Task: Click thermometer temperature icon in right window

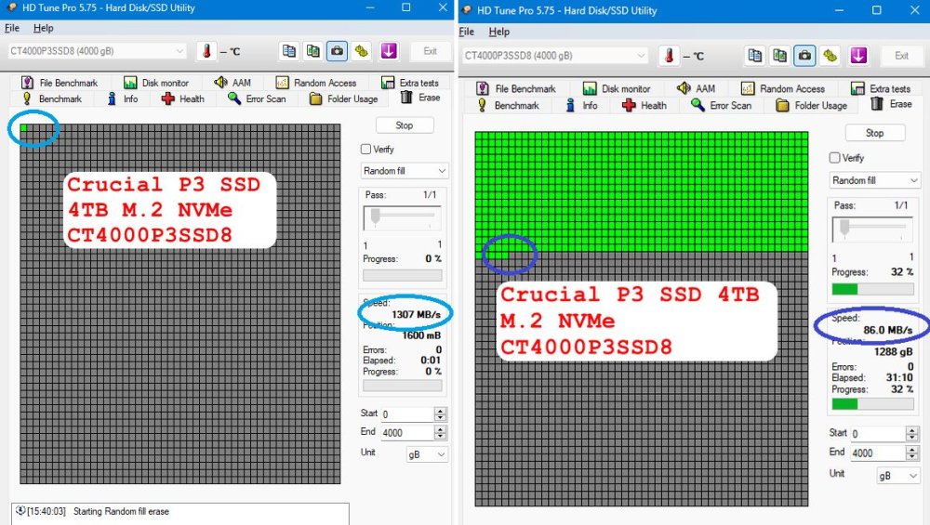Action: 669,56
